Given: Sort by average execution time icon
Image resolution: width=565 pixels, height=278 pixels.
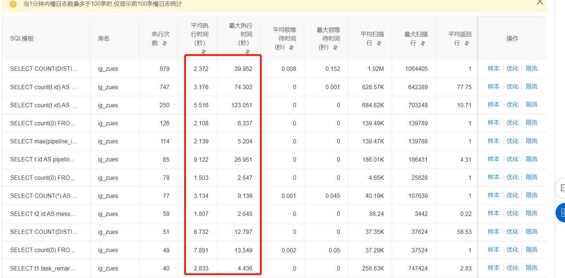Looking at the screenshot, I should pos(204,52).
